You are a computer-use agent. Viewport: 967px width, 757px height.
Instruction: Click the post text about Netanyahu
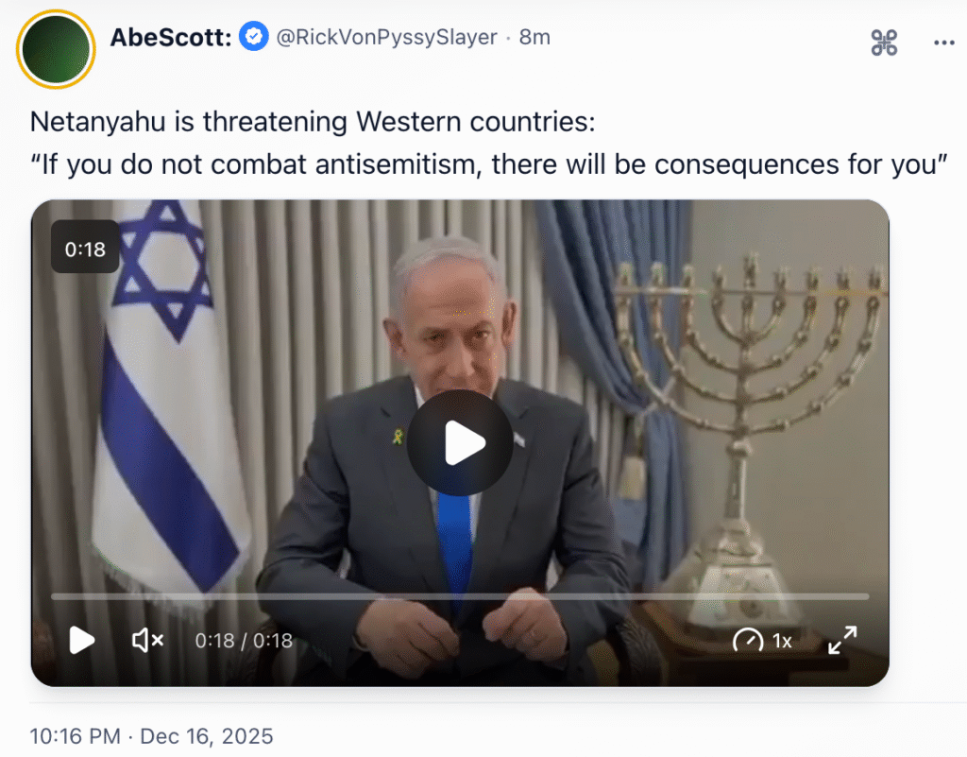(x=488, y=143)
